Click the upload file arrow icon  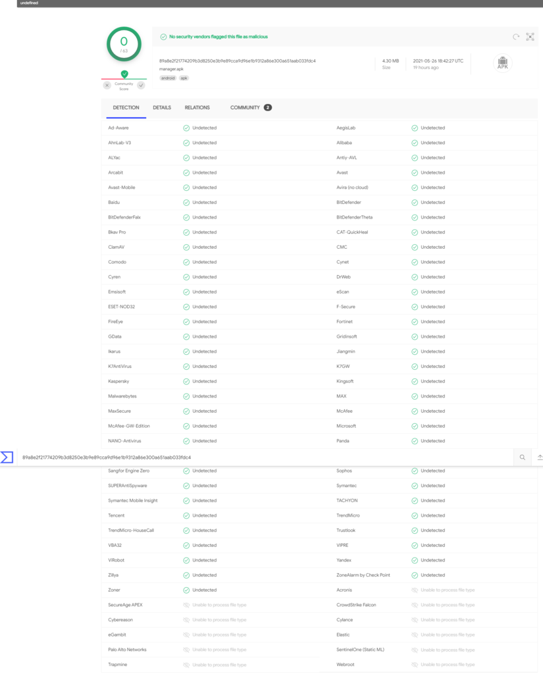(x=540, y=457)
